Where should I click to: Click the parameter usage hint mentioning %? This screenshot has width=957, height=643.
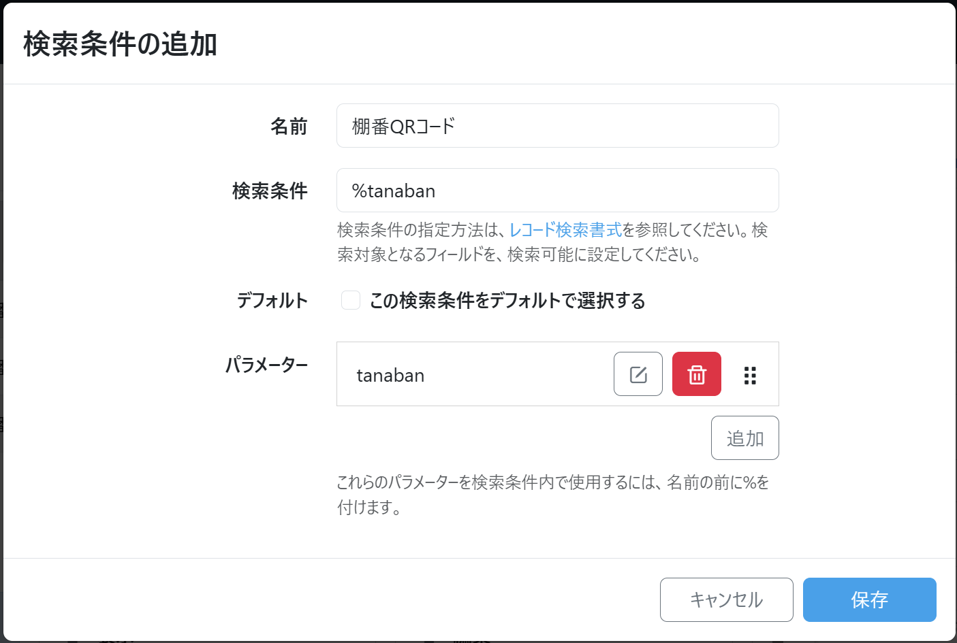[x=552, y=483]
